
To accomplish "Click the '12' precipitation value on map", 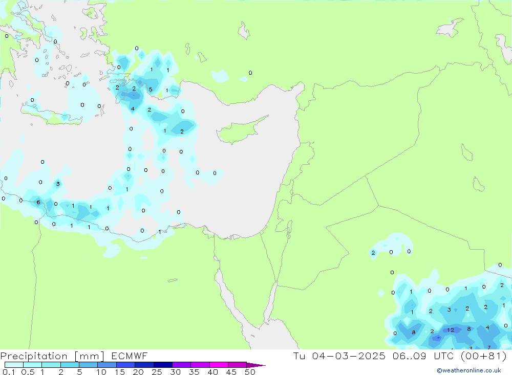I will (x=451, y=330).
